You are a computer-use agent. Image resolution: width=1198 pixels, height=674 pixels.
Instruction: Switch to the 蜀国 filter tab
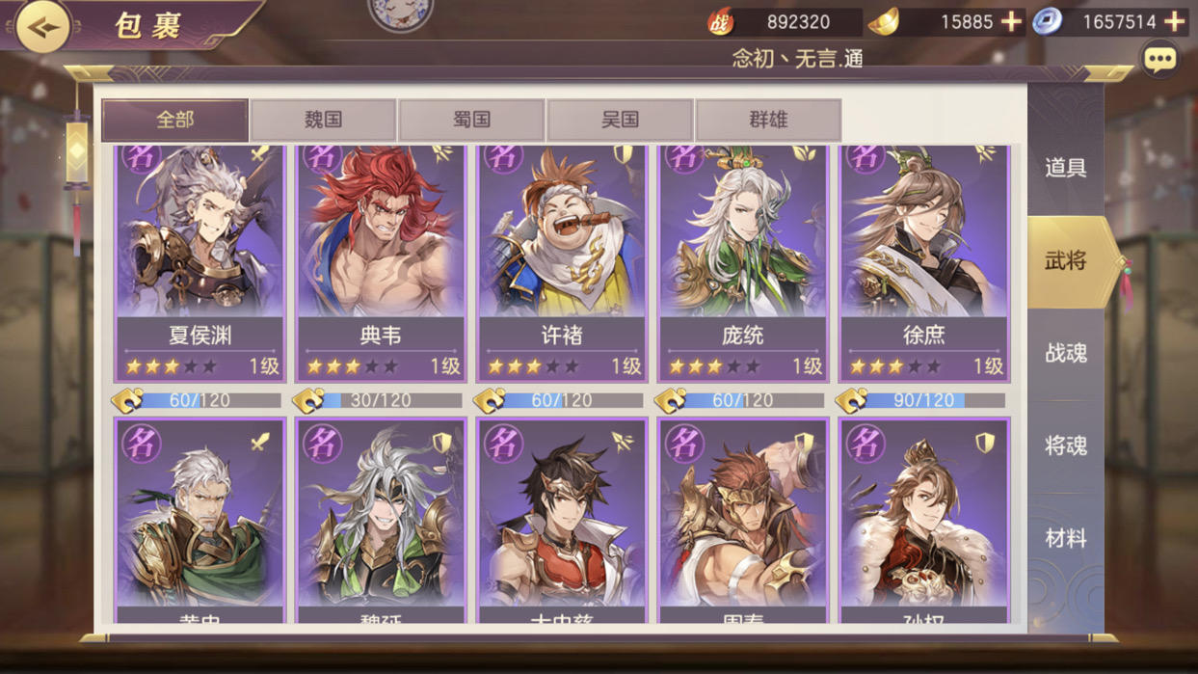coord(472,120)
